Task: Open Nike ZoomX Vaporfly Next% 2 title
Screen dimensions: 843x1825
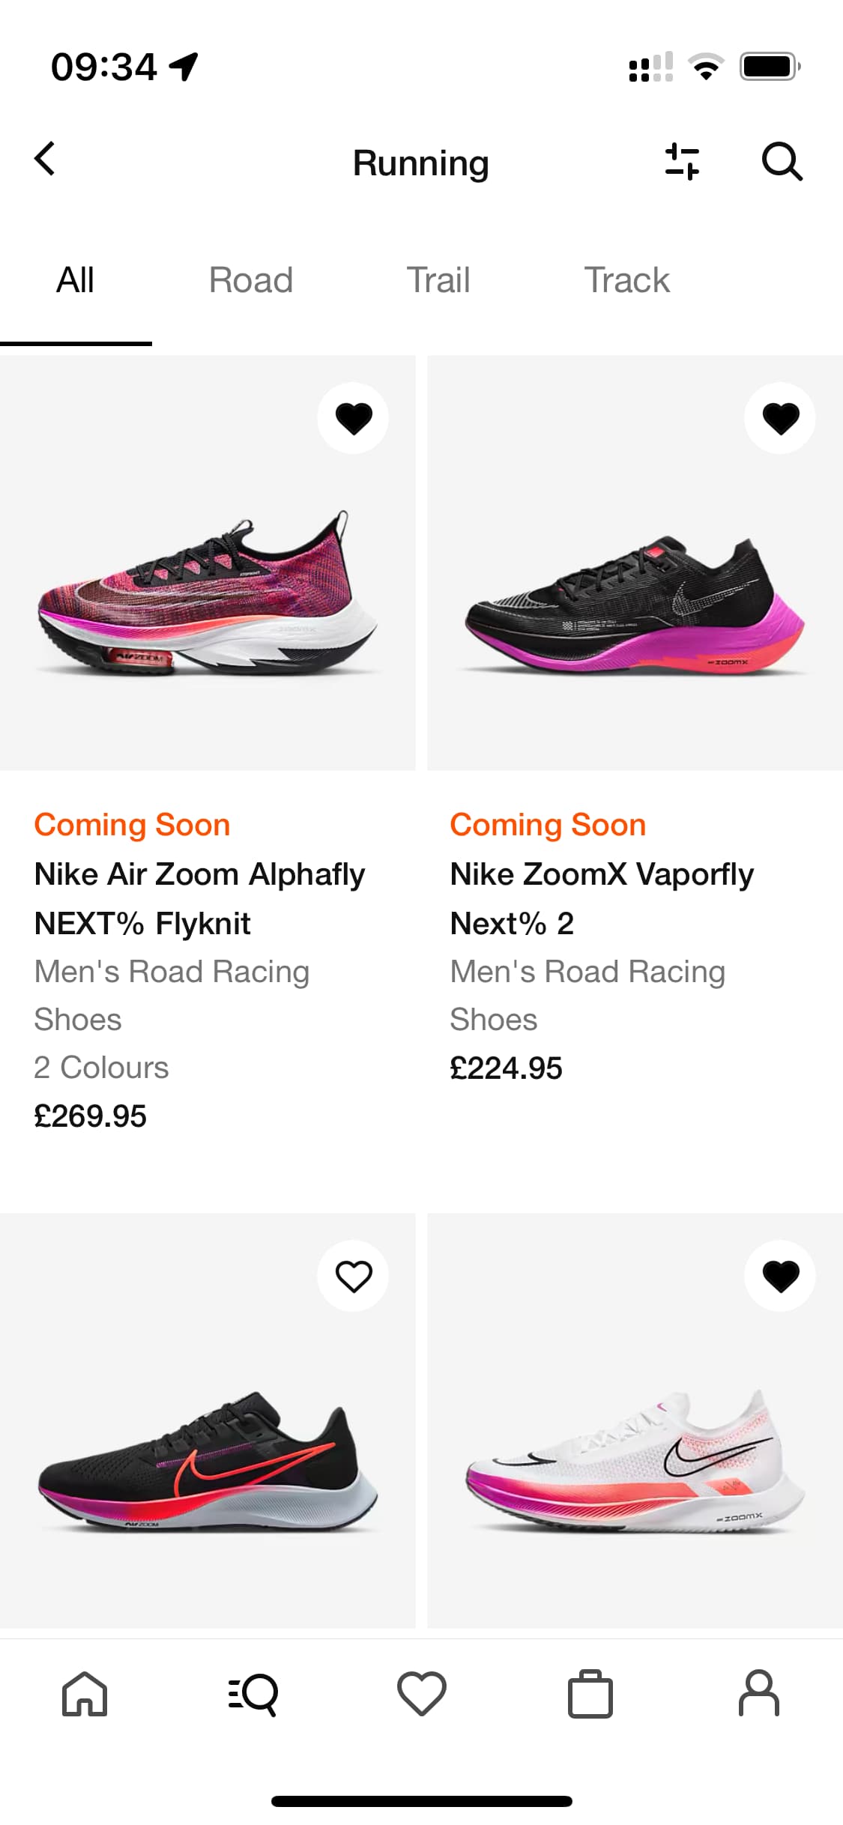Action: coord(602,898)
